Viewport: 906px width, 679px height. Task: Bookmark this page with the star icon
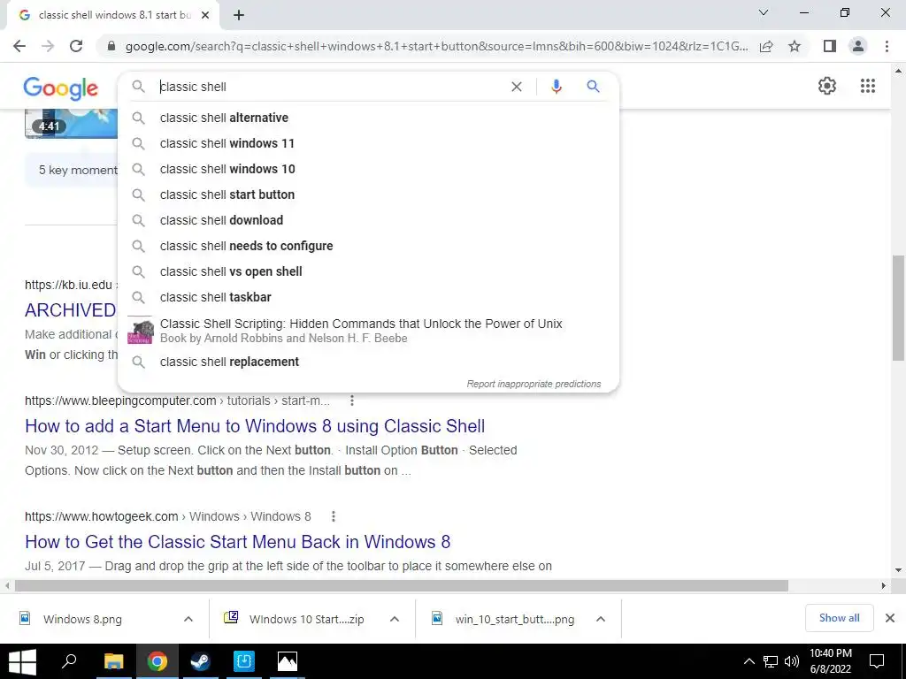point(795,46)
